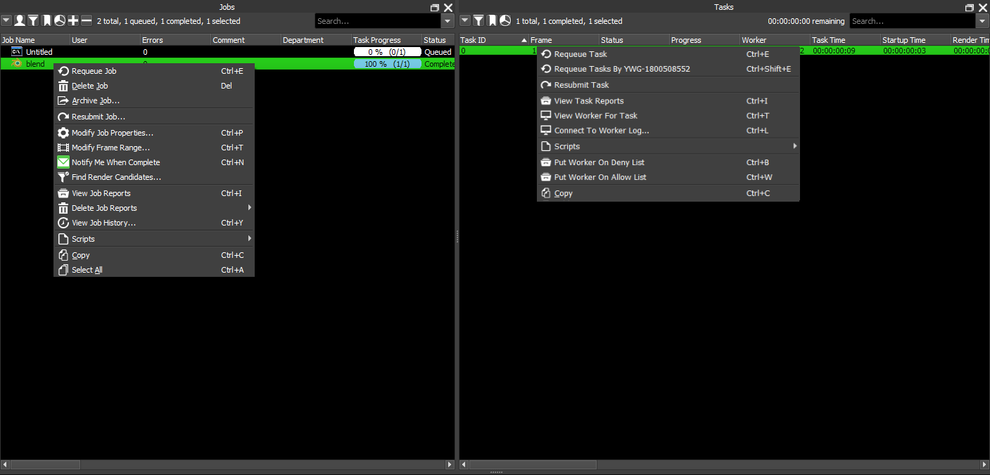Open Modify Frame Range...
Viewport: 990px width, 475px height.
click(x=154, y=148)
